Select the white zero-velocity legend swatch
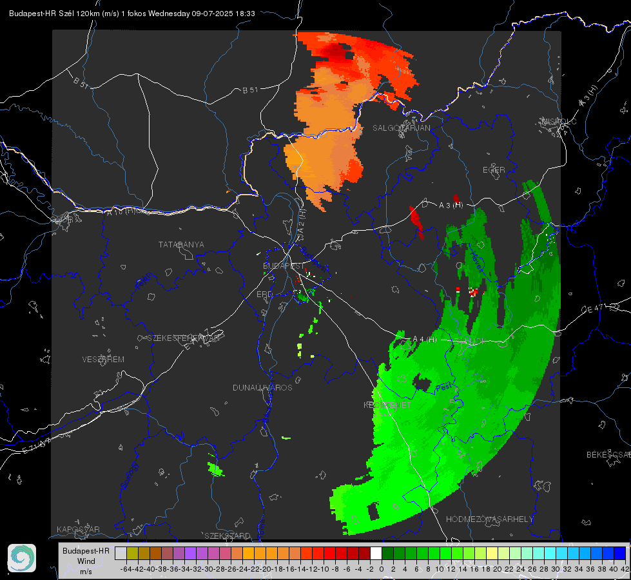The height and width of the screenshot is (580, 631). pyautogui.click(x=376, y=553)
